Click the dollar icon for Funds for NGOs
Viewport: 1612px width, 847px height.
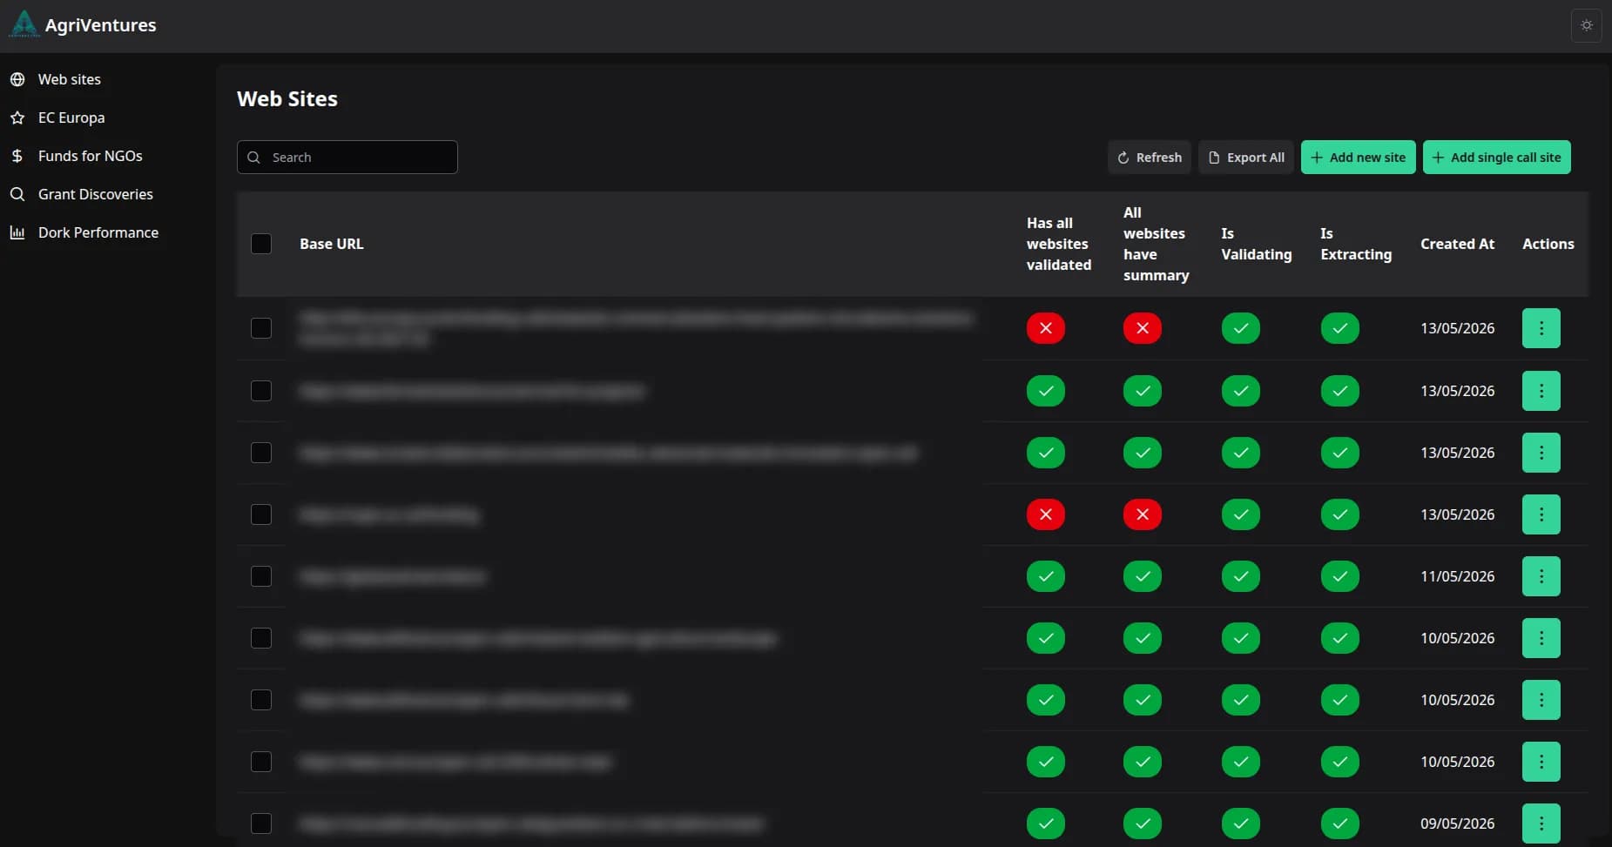pos(17,156)
